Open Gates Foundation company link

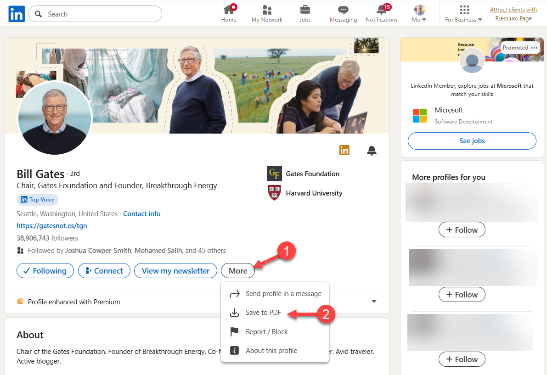[313, 174]
